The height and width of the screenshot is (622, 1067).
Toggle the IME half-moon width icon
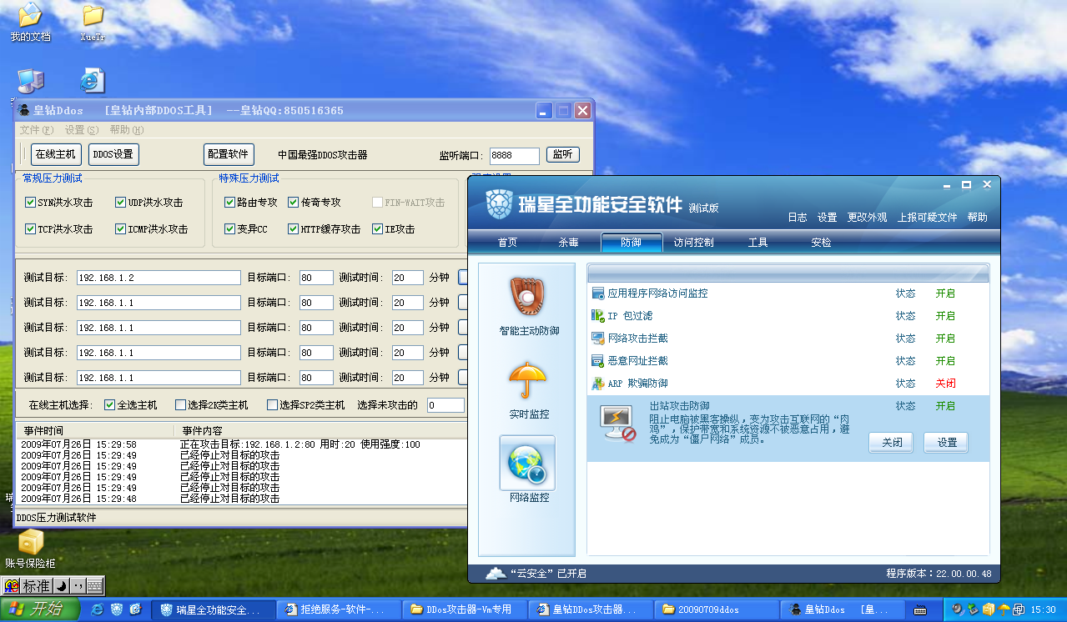(61, 586)
